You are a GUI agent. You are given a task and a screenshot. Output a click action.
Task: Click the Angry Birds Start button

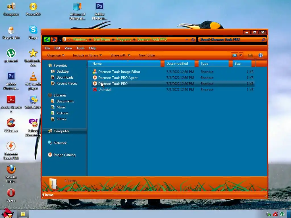point(7,213)
